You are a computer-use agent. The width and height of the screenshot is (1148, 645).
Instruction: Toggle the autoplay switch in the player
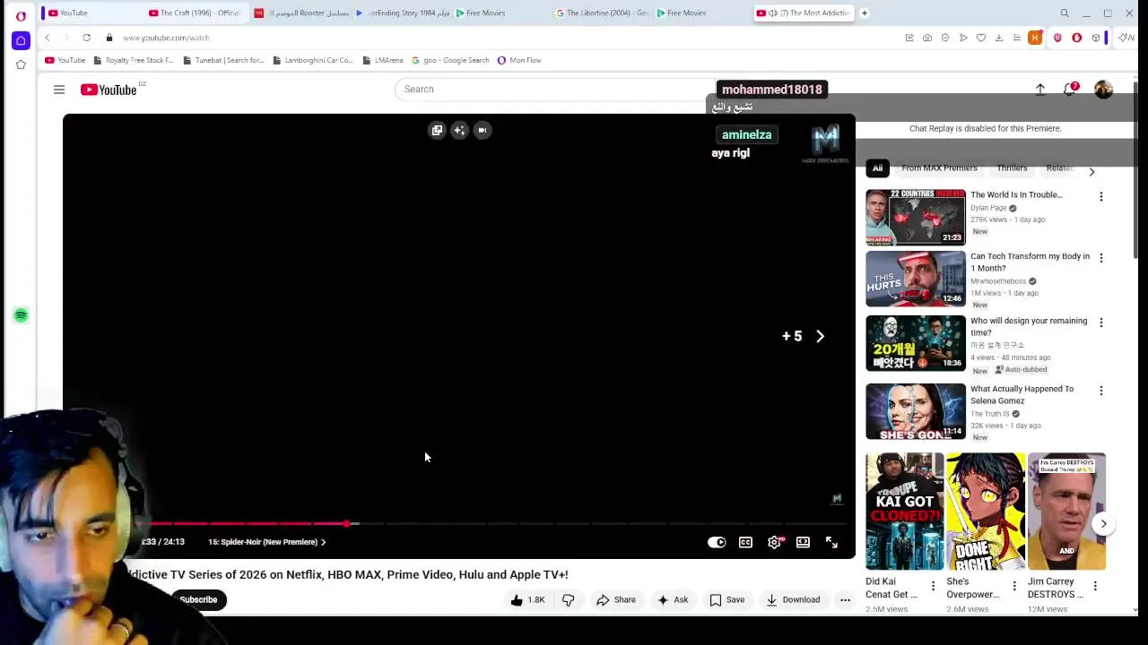[x=717, y=542]
